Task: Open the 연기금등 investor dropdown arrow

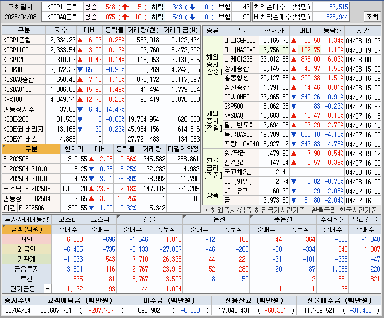Action: click(48, 289)
